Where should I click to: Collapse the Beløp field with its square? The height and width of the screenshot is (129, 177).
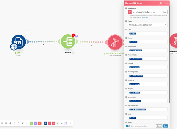point(126,122)
